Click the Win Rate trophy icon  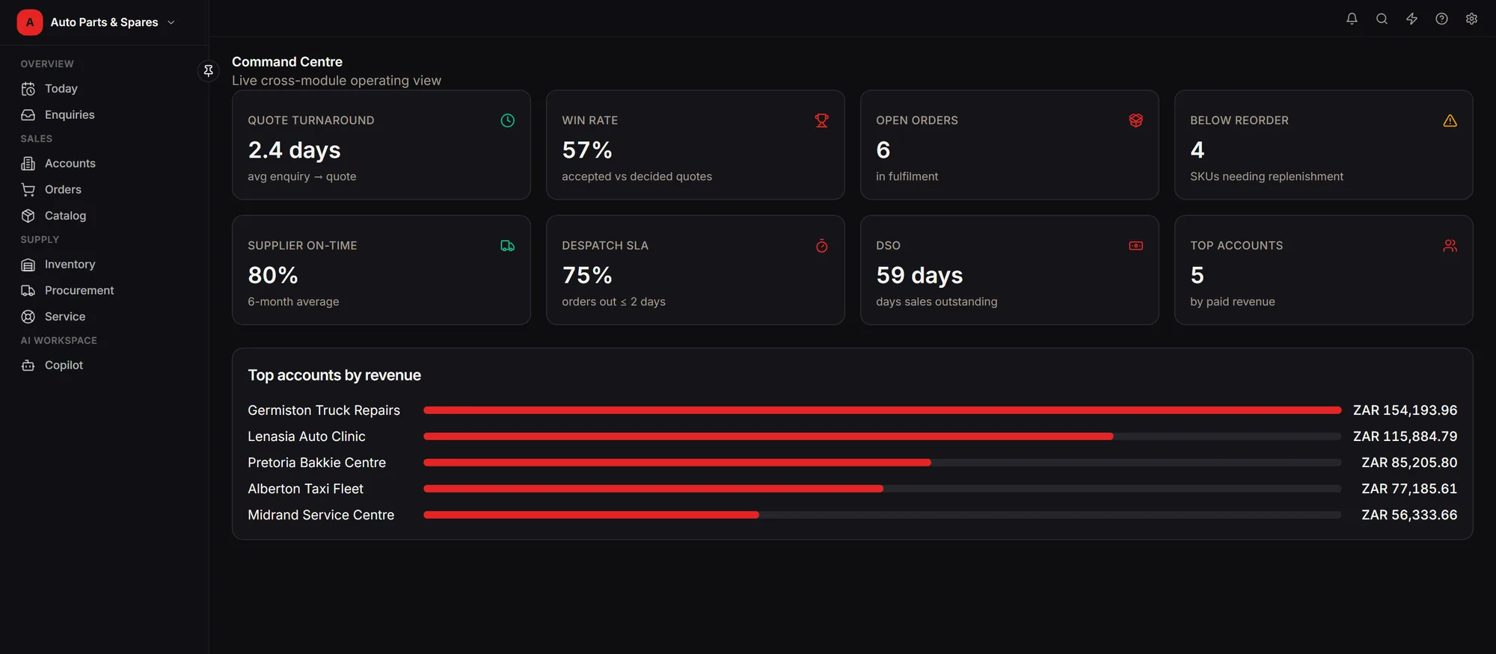[821, 120]
